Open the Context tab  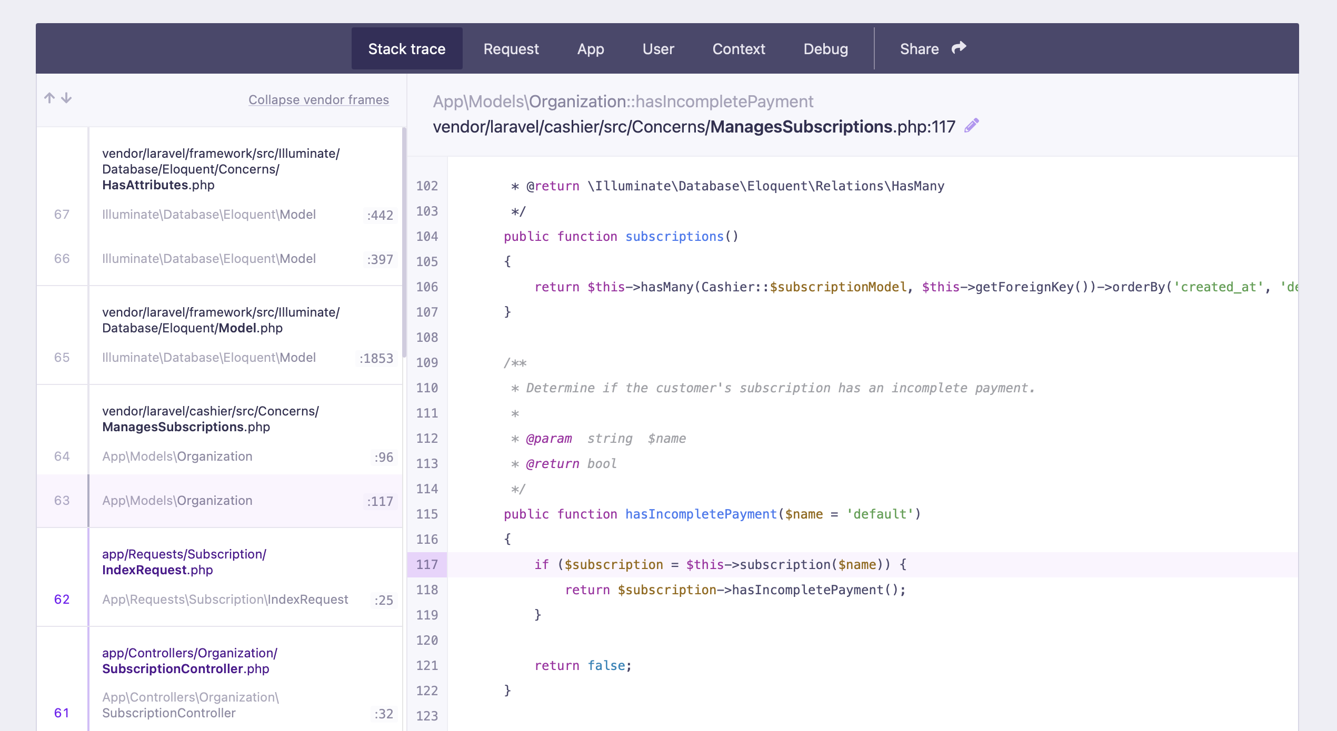[739, 48]
